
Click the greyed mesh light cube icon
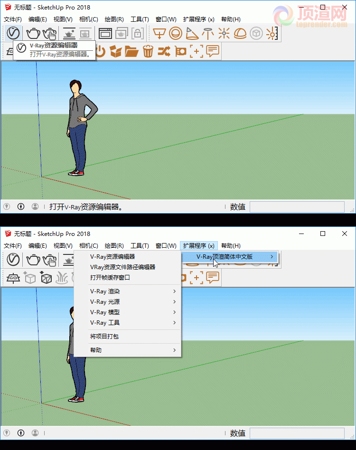point(256,33)
